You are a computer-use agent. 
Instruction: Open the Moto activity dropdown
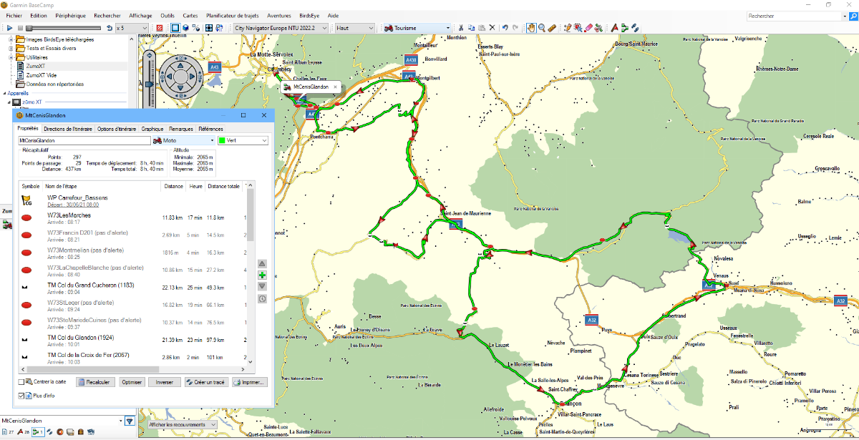tap(183, 141)
